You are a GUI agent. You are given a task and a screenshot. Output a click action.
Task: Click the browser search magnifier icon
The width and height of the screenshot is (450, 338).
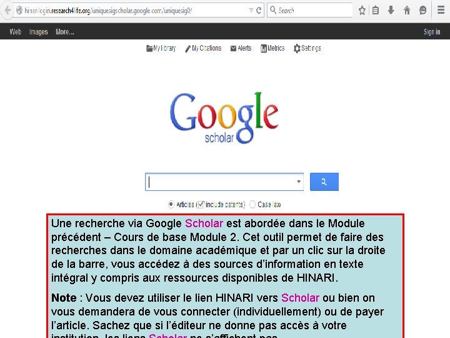(x=273, y=11)
